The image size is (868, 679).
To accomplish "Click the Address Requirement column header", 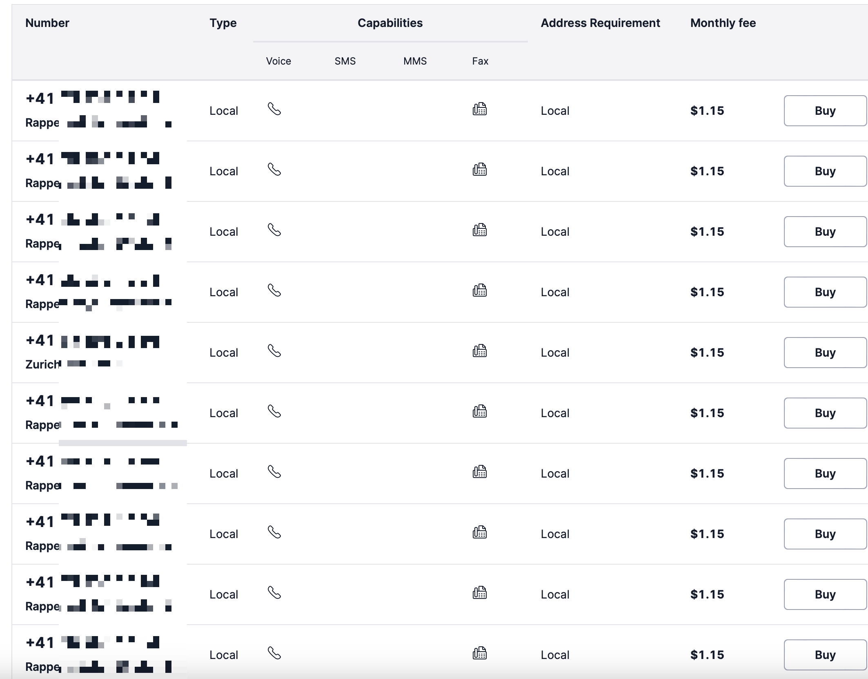I will 600,23.
